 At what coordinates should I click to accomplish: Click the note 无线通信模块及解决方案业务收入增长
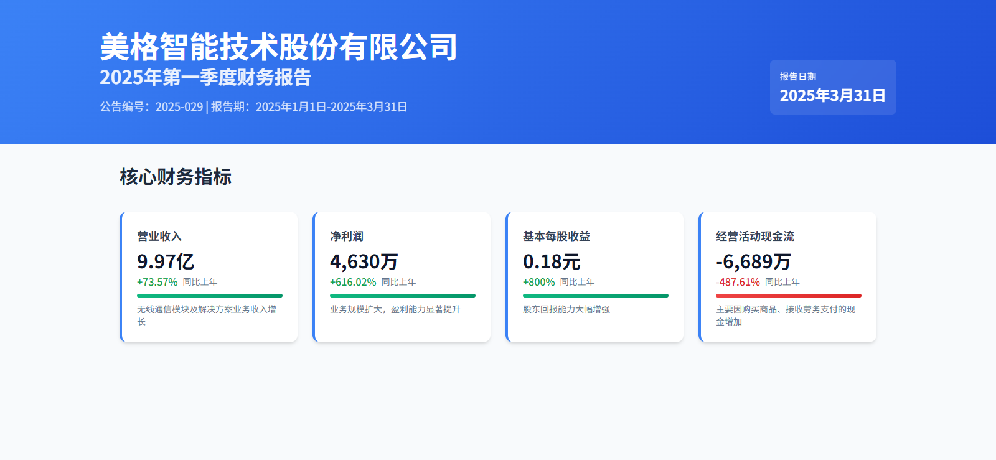(207, 316)
